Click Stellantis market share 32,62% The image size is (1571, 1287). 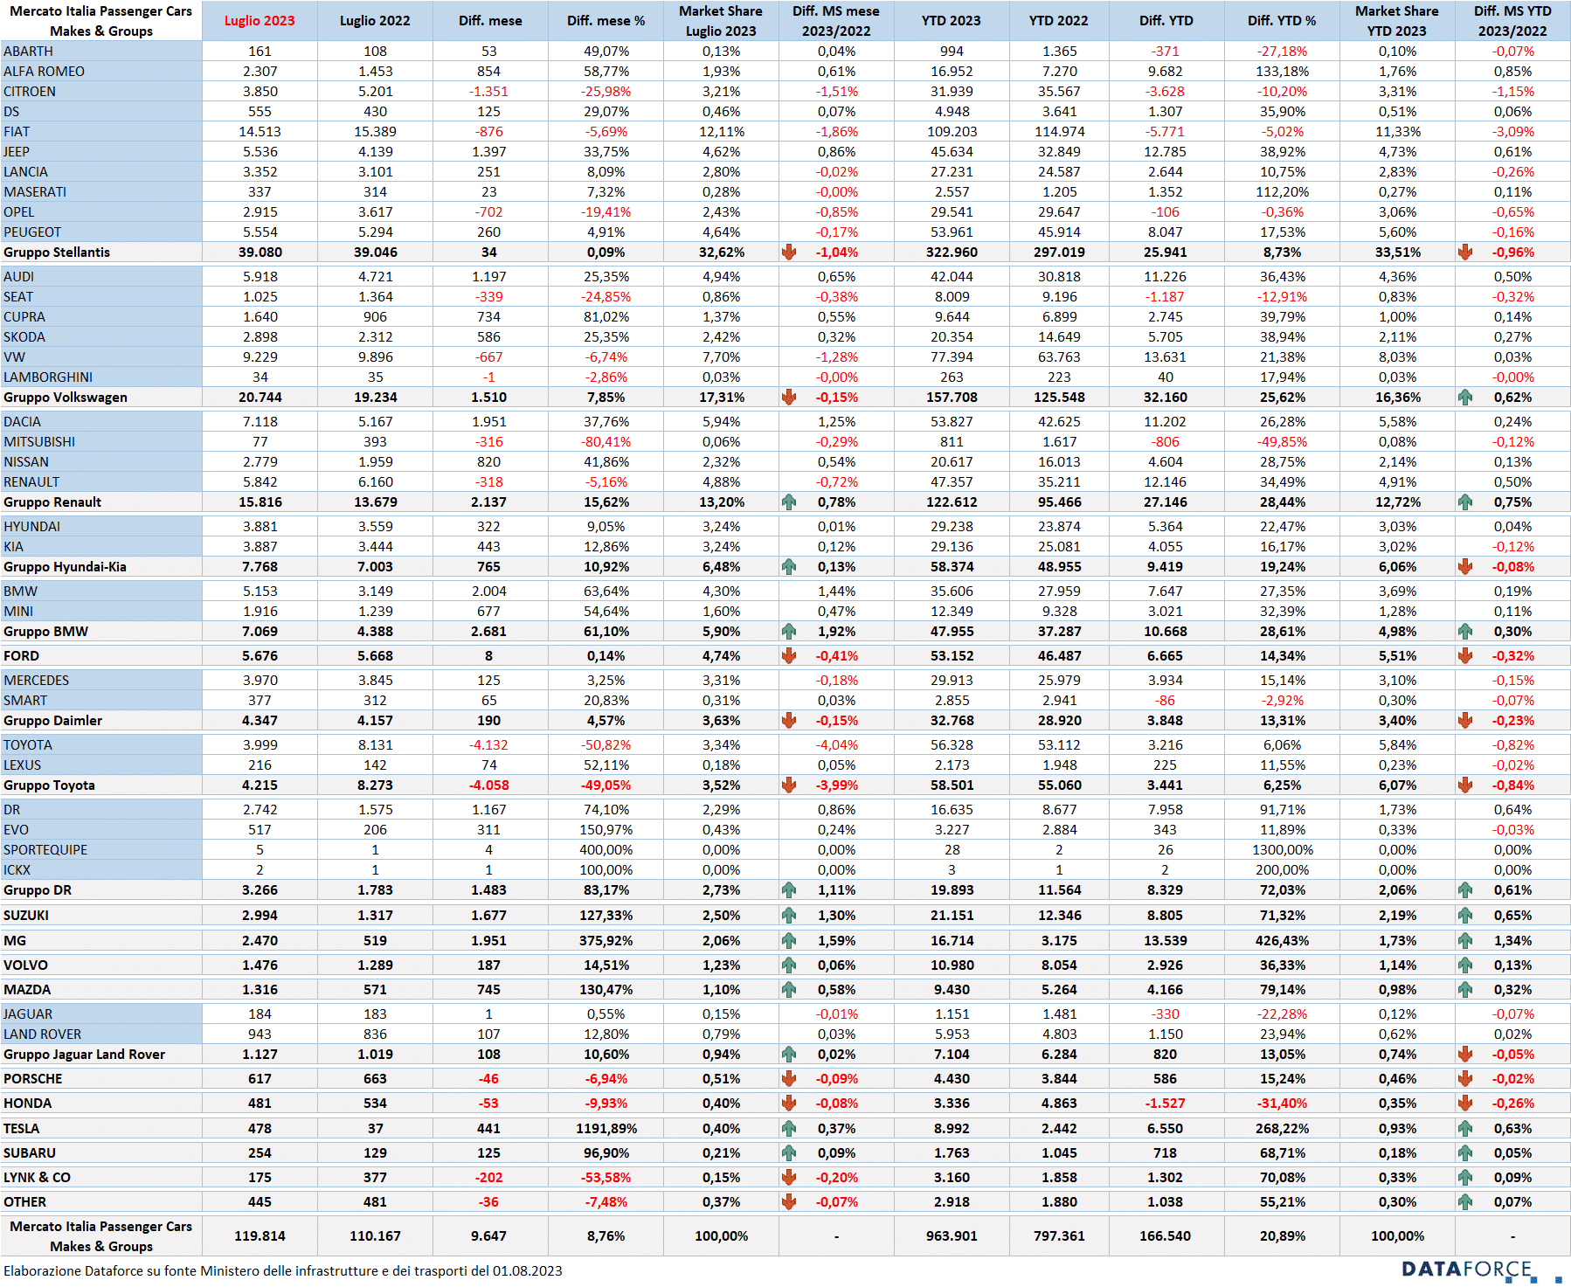coord(721,253)
